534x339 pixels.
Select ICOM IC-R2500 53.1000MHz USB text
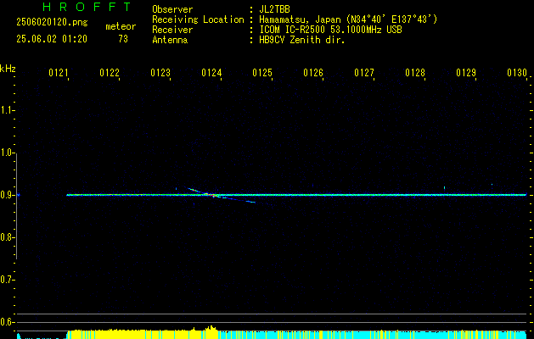pyautogui.click(x=330, y=30)
